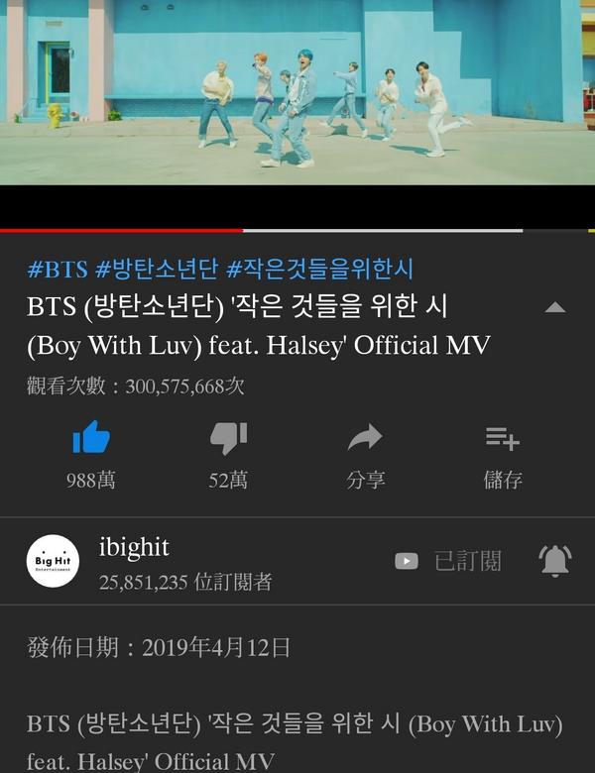Collapse the video description with the arrow
Screen dimensions: 595x773
555,307
